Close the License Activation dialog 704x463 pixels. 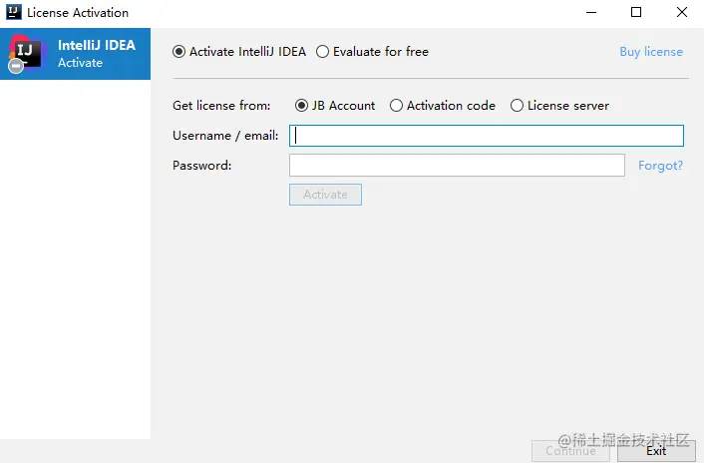click(x=682, y=12)
